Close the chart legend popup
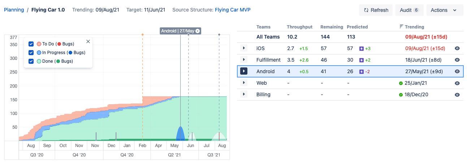This screenshot has height=164, width=467. pos(88,42)
